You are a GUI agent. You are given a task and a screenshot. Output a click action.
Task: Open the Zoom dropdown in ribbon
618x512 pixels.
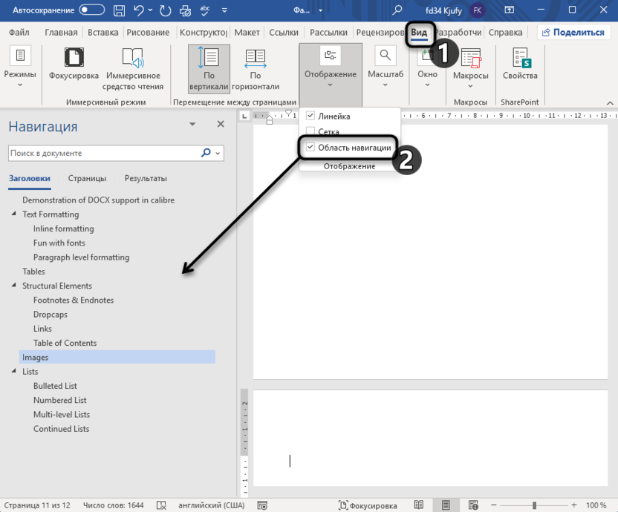tap(385, 65)
